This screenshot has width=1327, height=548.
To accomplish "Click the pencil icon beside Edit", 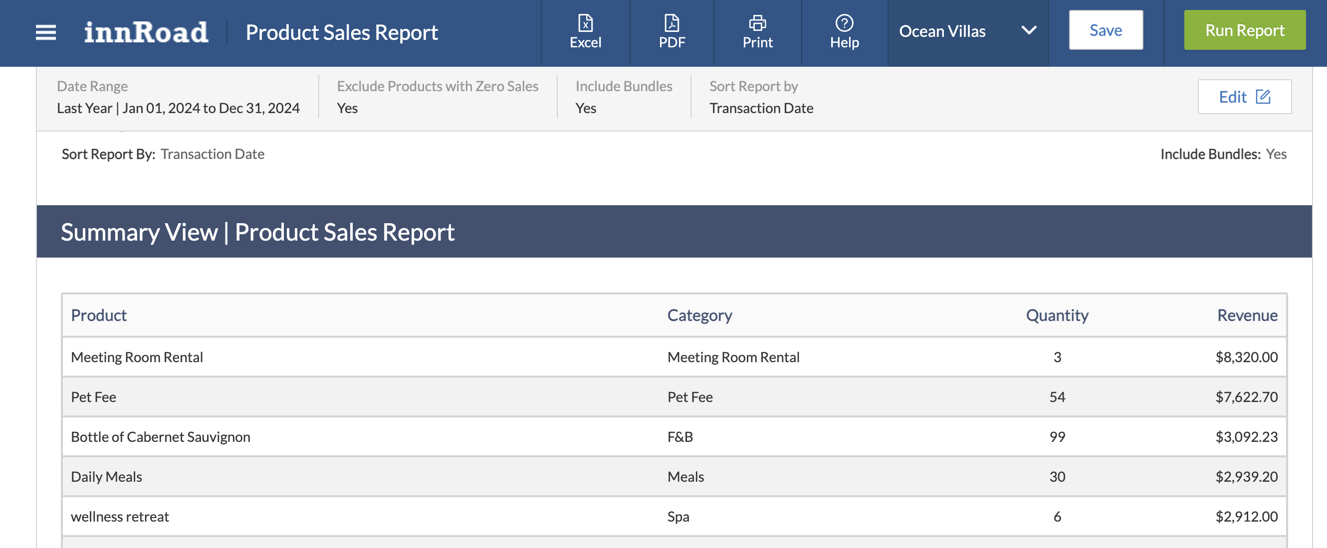I will tap(1263, 97).
